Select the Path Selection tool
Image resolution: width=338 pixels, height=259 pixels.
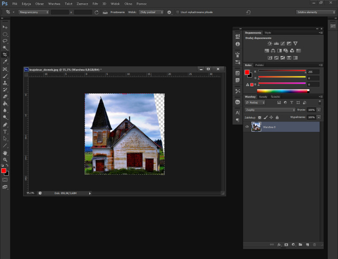pyautogui.click(x=5, y=138)
